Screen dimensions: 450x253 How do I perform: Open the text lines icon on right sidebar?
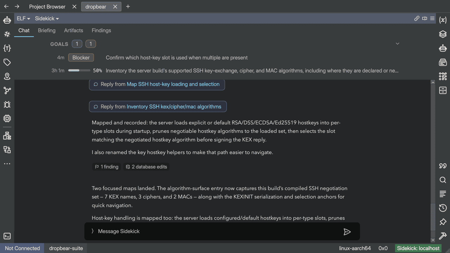tap(443, 194)
